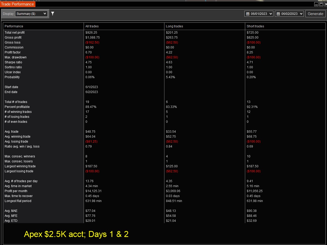Click the Max. drawdown row label

coord(16,57)
